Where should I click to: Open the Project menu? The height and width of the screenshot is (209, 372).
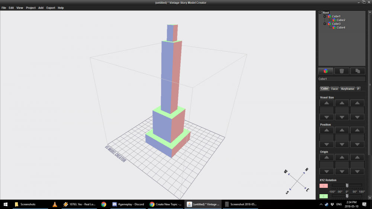(x=31, y=8)
